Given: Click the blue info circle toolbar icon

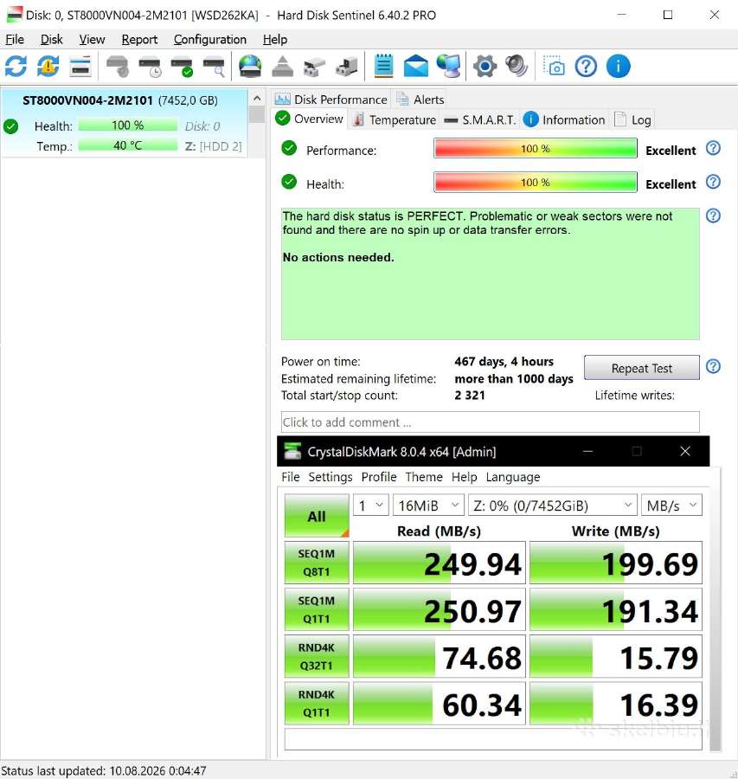Looking at the screenshot, I should tap(619, 66).
